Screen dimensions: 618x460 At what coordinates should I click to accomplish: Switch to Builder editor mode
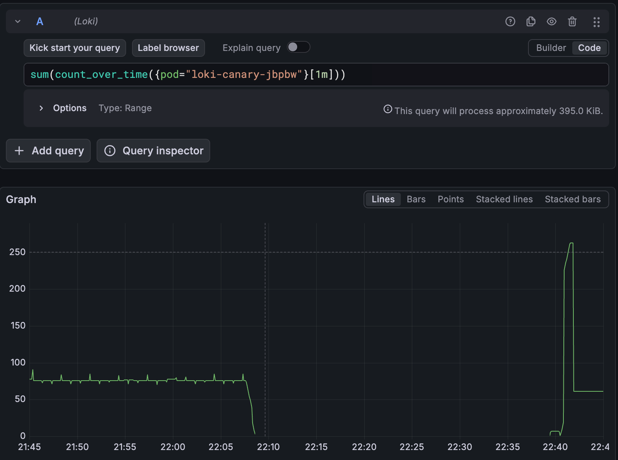[551, 48]
